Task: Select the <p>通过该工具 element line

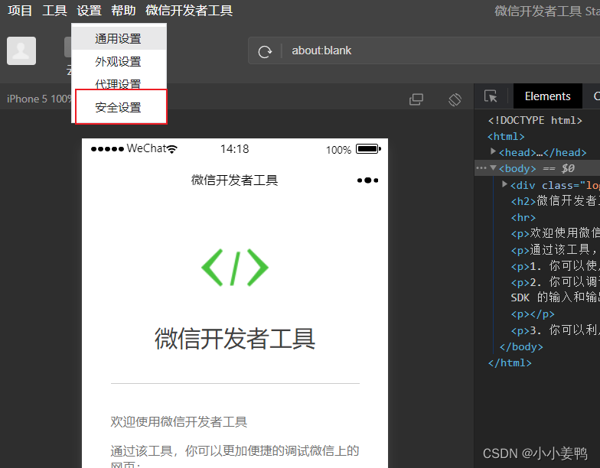Action: (x=556, y=249)
